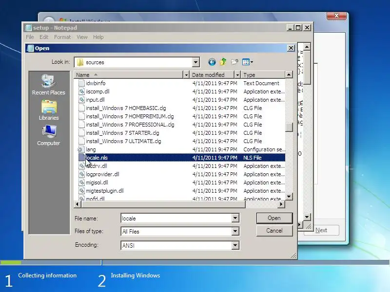The height and width of the screenshot is (292, 390).
Task: Select the lang configuration file name
Action: [x=91, y=149]
